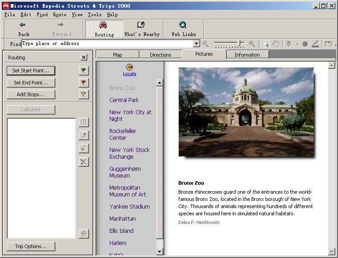Switch to the Information tab
Screen dimensions: 338x258
coord(247,55)
